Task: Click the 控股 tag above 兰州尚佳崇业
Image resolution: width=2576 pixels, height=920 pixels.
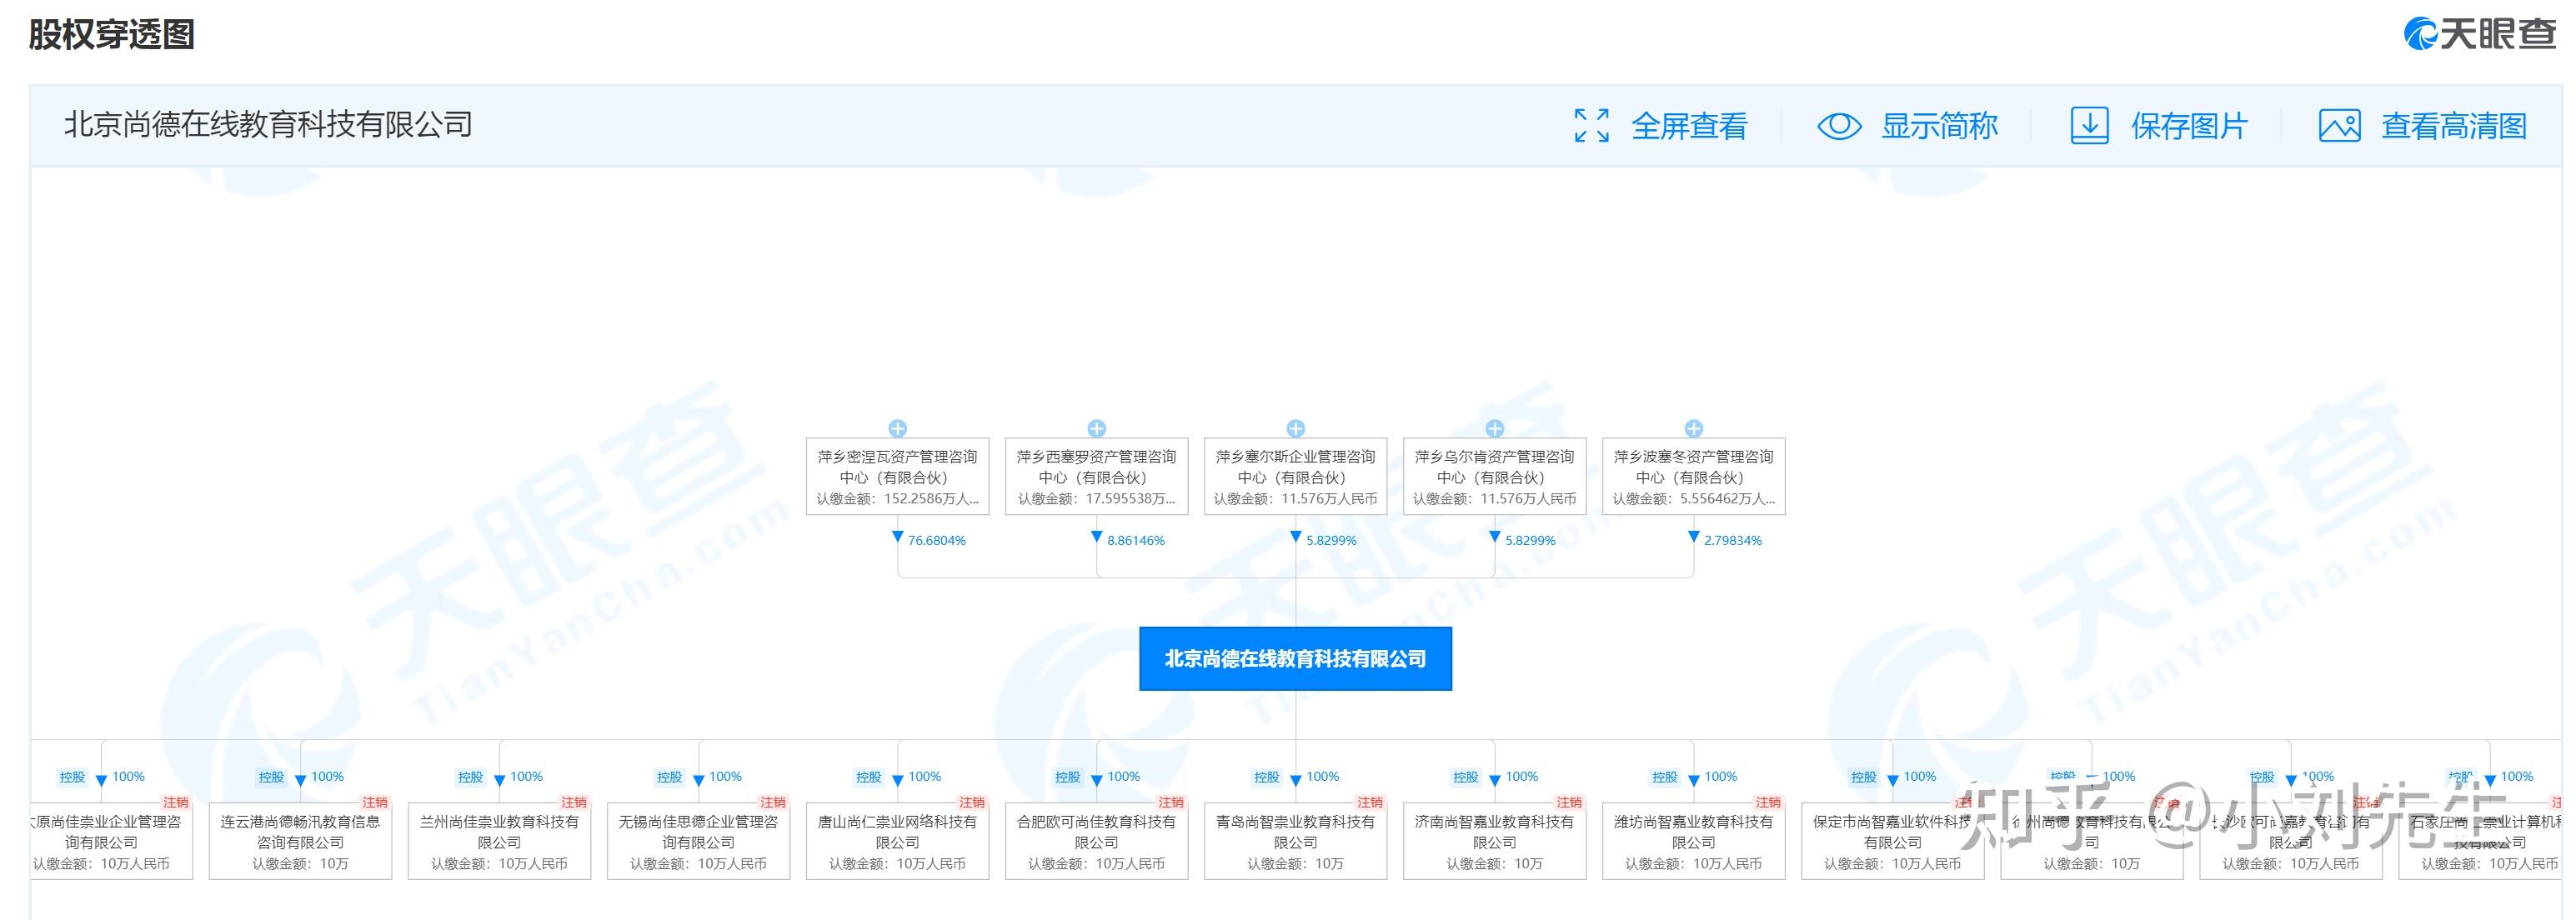Action: pos(470,777)
